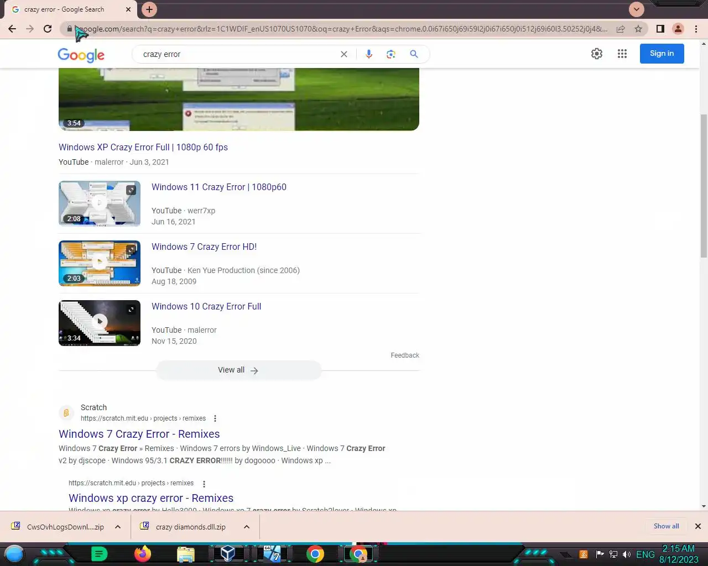Open the Action Center flag icon

coord(600,554)
